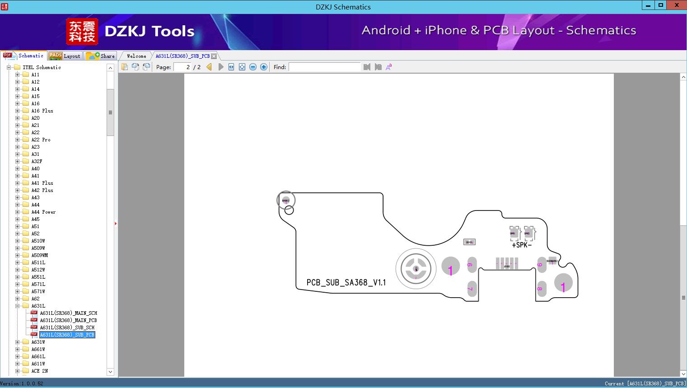This screenshot has height=388, width=687.
Task: Select the A661L folder
Action: point(38,356)
